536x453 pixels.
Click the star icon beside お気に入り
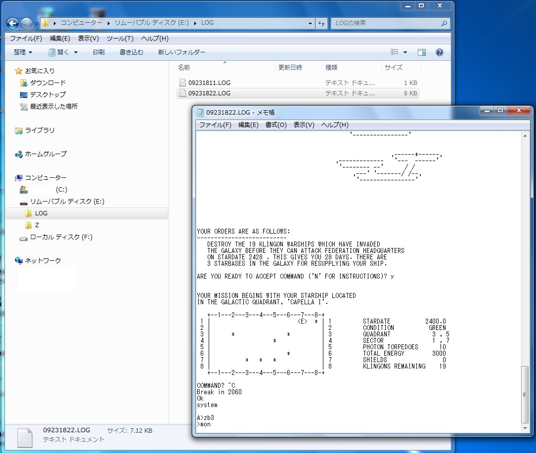pos(18,71)
